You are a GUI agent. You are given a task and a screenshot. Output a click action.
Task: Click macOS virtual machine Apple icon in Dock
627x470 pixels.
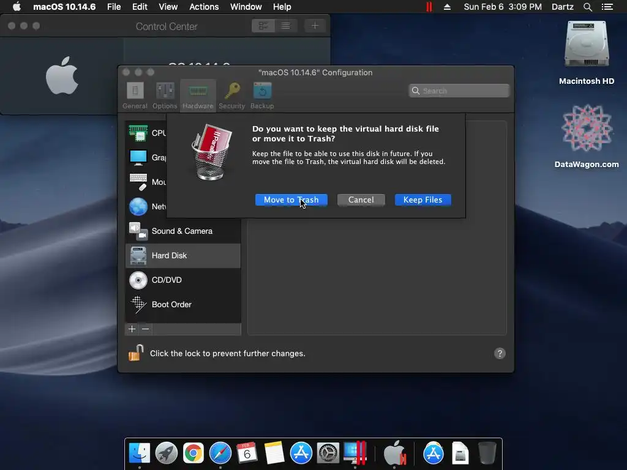tap(395, 453)
